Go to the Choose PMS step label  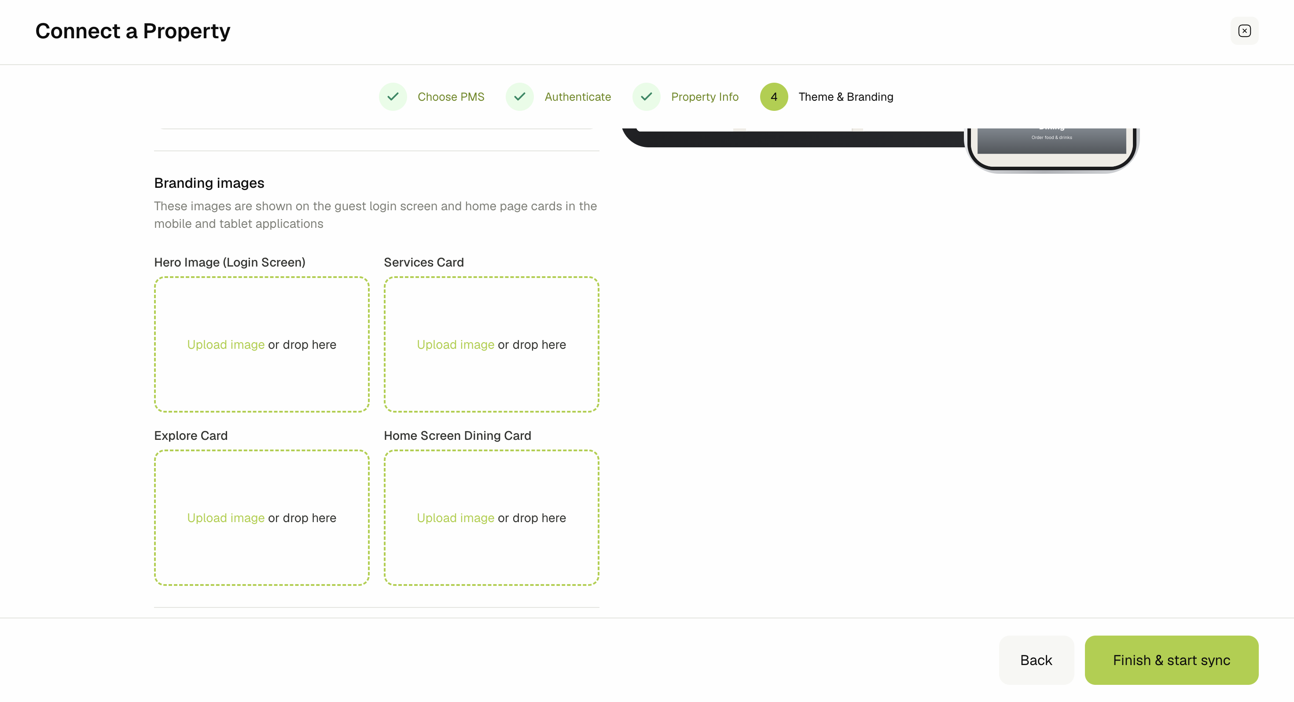[451, 96]
